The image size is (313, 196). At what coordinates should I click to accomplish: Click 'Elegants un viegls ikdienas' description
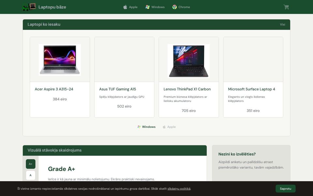(246, 99)
